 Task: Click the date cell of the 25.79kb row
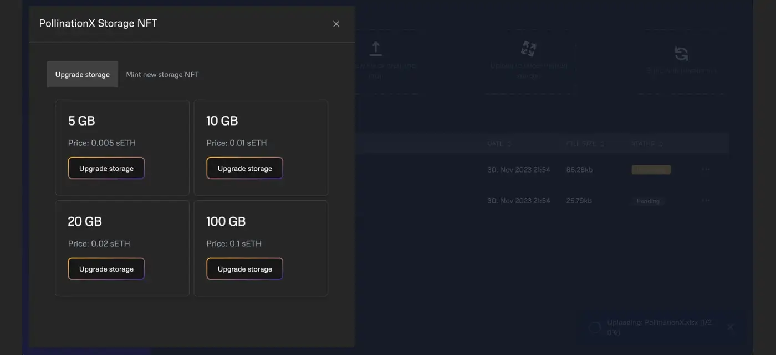coord(519,201)
